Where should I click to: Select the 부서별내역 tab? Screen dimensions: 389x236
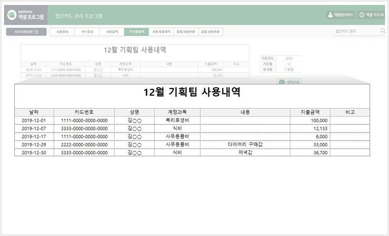136,32
